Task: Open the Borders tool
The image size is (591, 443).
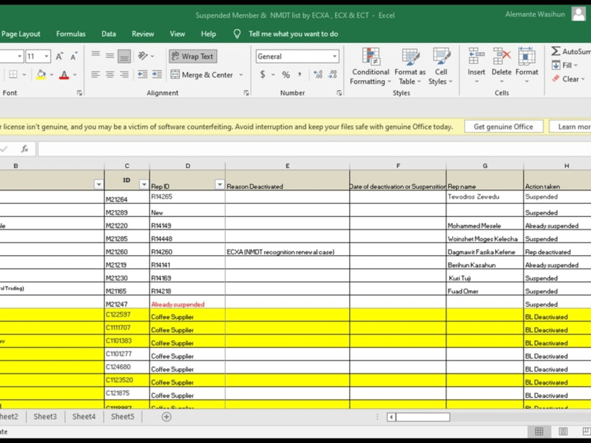Action: (x=13, y=74)
